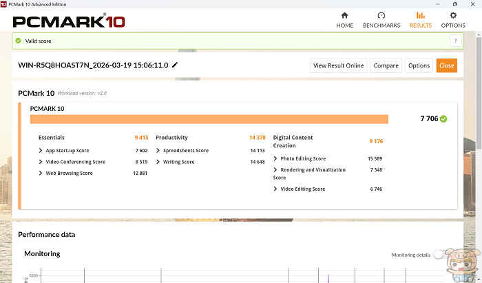The height and width of the screenshot is (283, 482).
Task: Click the green checkmark beside 7 706 score
Action: click(x=444, y=119)
